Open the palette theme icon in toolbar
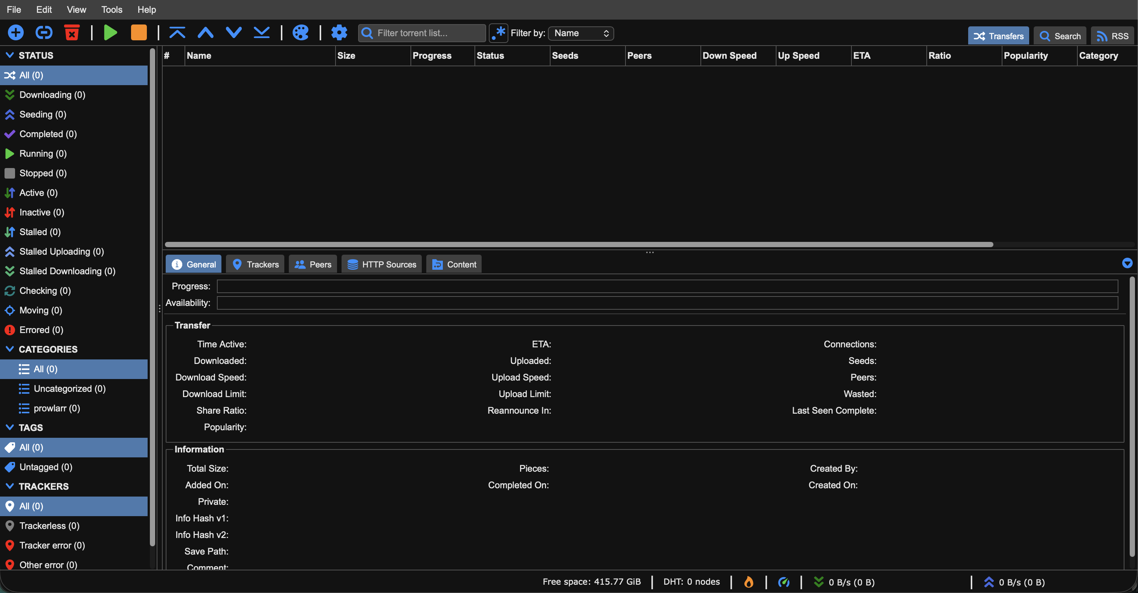The image size is (1138, 593). pos(301,33)
